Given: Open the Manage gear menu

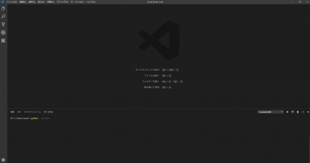Looking at the screenshot, I should 3,160.
